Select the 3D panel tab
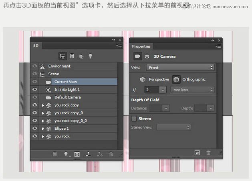The height and width of the screenshot is (181, 252). [36, 46]
